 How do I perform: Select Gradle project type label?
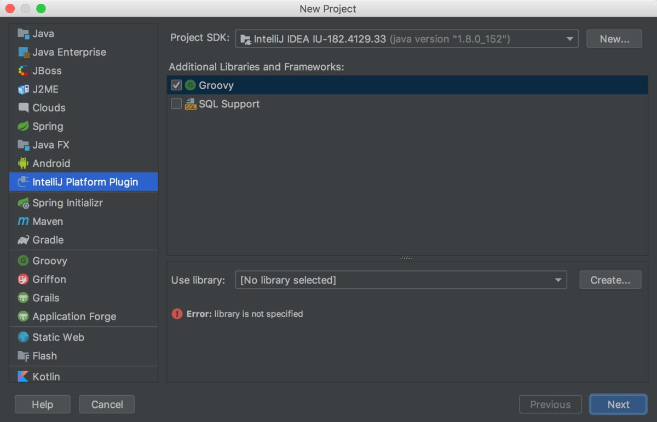tap(48, 240)
